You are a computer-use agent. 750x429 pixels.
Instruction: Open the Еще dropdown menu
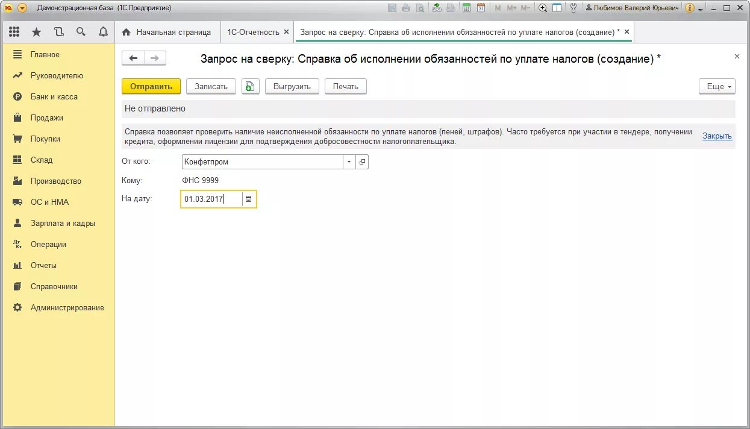pos(717,86)
